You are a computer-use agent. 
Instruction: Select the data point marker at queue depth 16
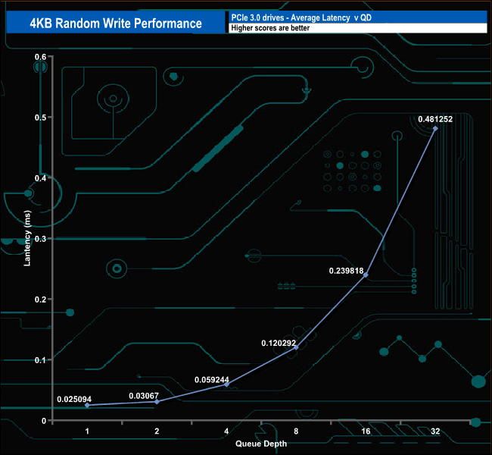click(x=366, y=275)
